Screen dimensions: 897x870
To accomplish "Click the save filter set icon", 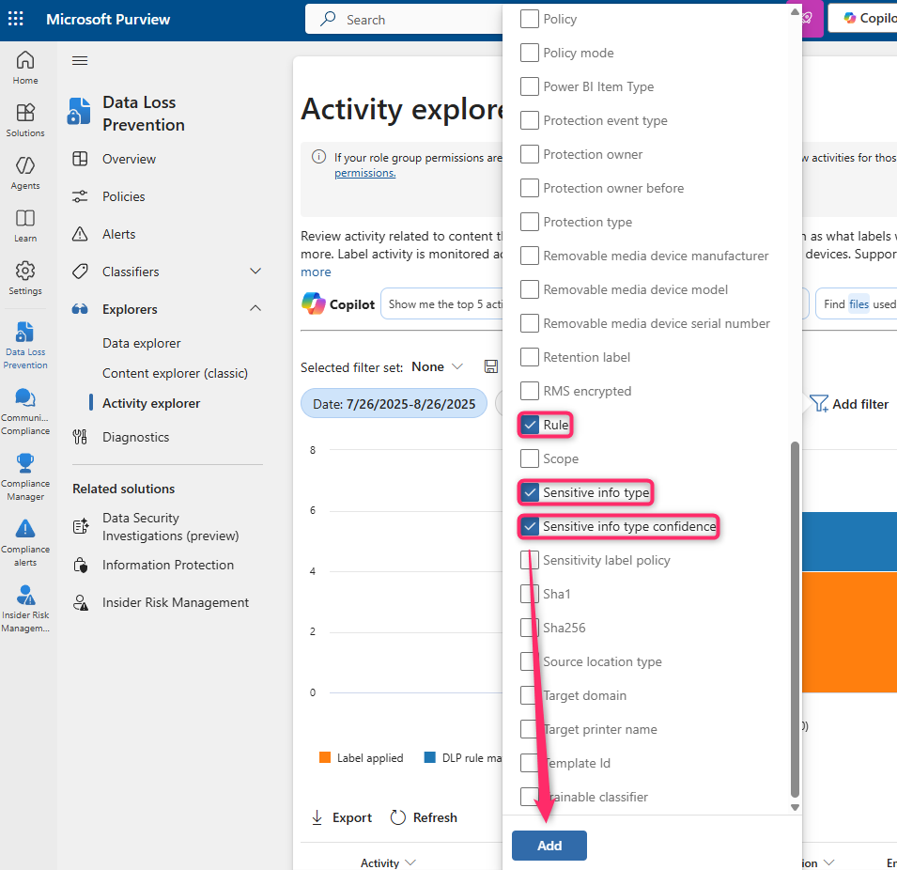I will (490, 366).
